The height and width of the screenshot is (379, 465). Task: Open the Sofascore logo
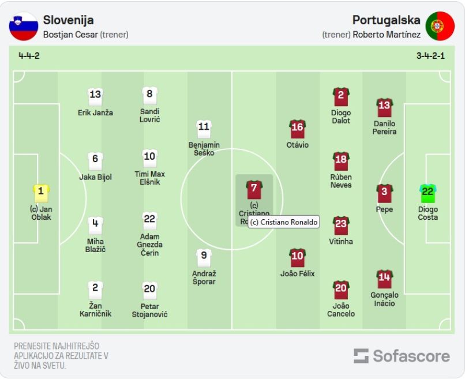point(402,356)
